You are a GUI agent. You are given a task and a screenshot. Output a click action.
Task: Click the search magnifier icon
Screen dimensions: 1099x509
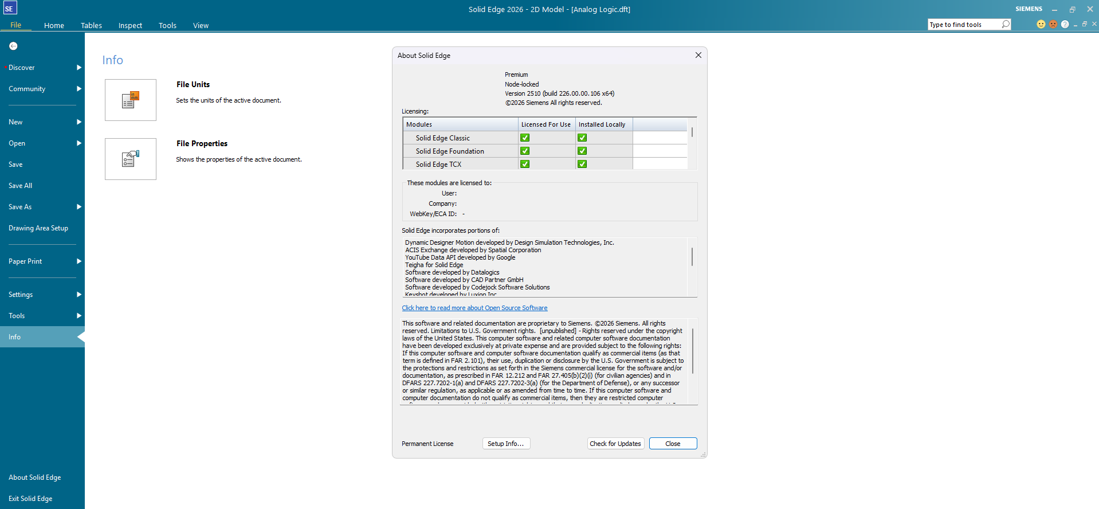tap(1005, 24)
